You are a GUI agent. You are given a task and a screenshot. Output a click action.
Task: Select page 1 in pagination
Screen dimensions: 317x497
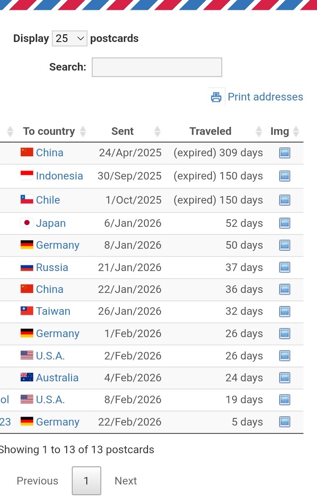[86, 481]
